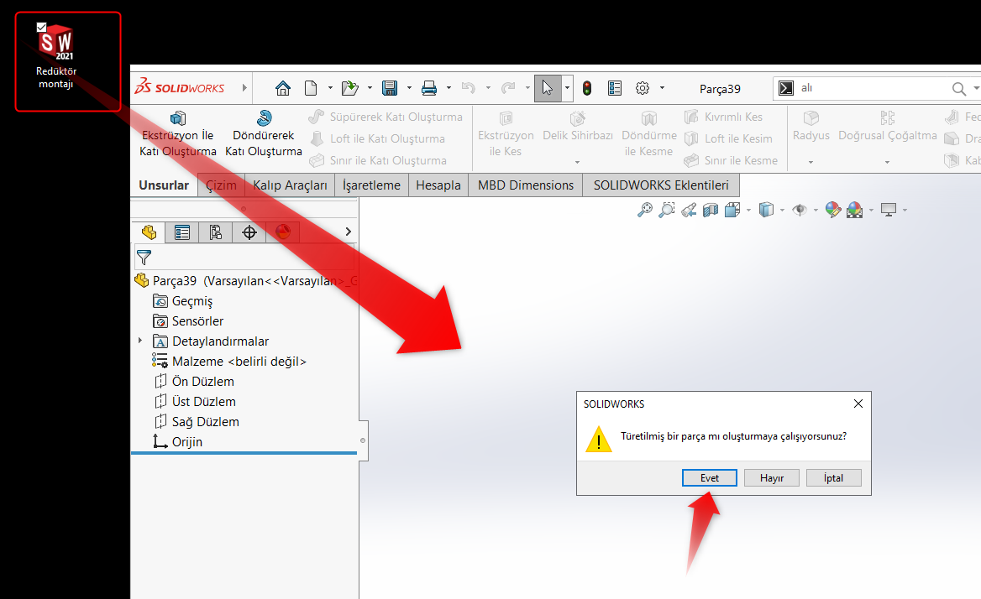Viewport: 981px width, 599px height.
Task: Toggle the checkbox on the Redüktör montajı desktop icon
Action: tap(41, 27)
